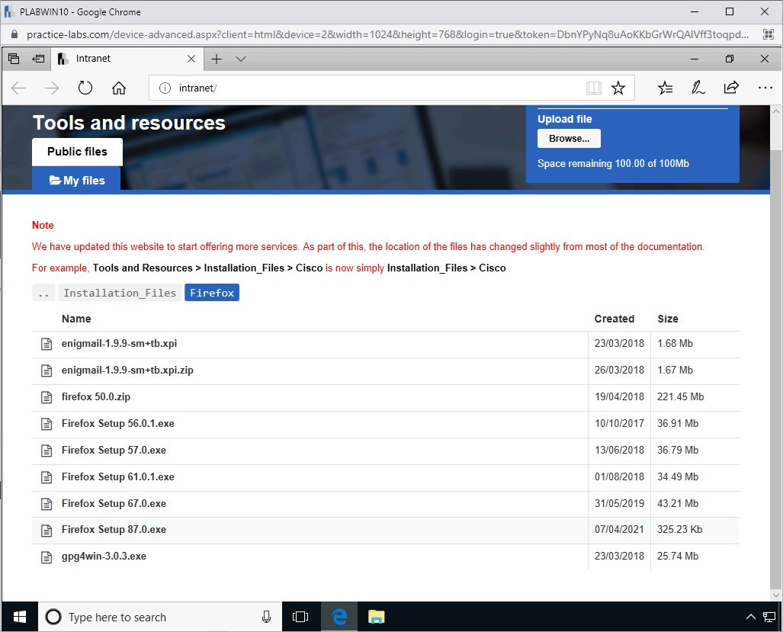This screenshot has height=632, width=783.
Task: Open the new tab plus button
Action: [217, 59]
